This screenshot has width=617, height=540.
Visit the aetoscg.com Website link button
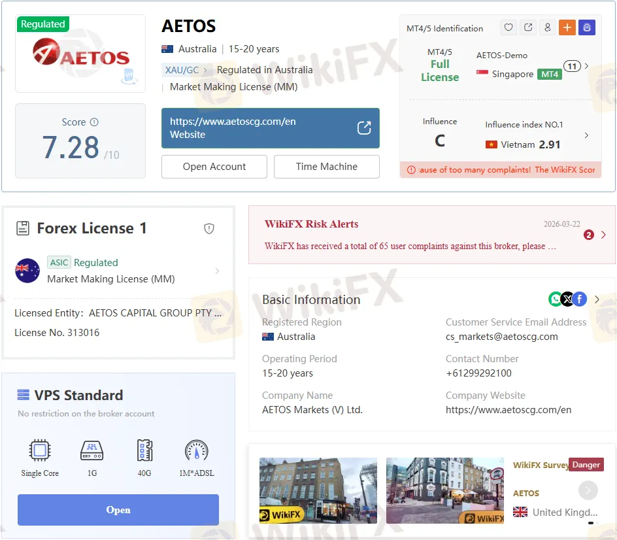(270, 128)
